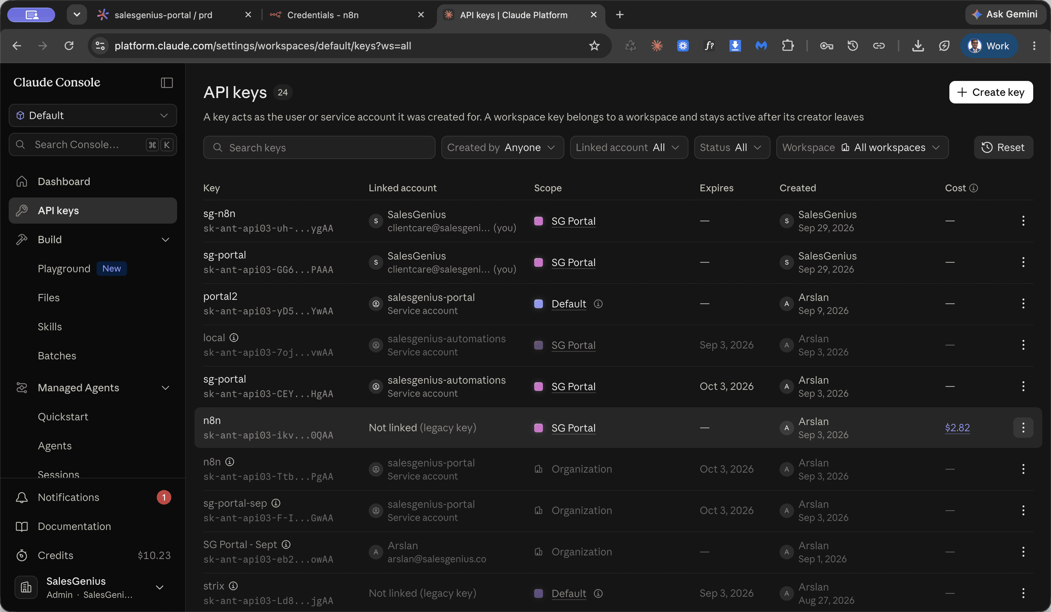Click the info icon next to strix key
Screen dimensions: 1051x612
(233, 586)
